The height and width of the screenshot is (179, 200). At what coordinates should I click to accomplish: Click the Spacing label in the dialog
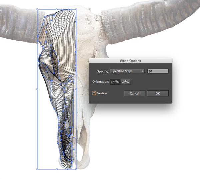103,71
